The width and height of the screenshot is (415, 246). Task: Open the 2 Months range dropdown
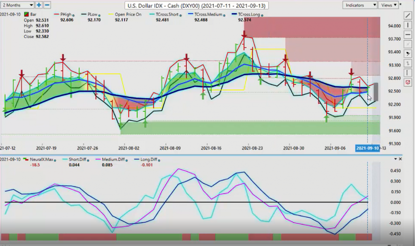[x=17, y=5]
